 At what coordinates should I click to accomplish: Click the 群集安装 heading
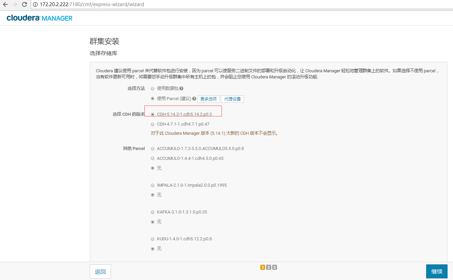104,41
